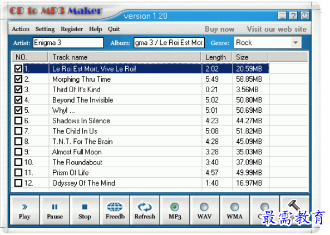Open the help question mark icon
Screen dimensions: 330x235
click(293, 16)
